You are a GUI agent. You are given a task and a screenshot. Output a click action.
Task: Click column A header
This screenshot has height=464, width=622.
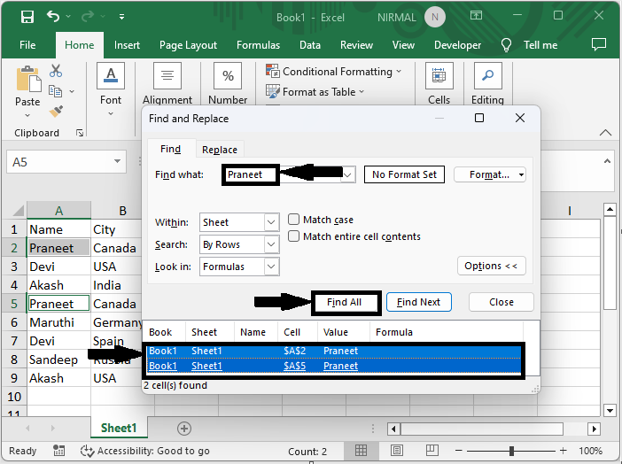pyautogui.click(x=58, y=211)
